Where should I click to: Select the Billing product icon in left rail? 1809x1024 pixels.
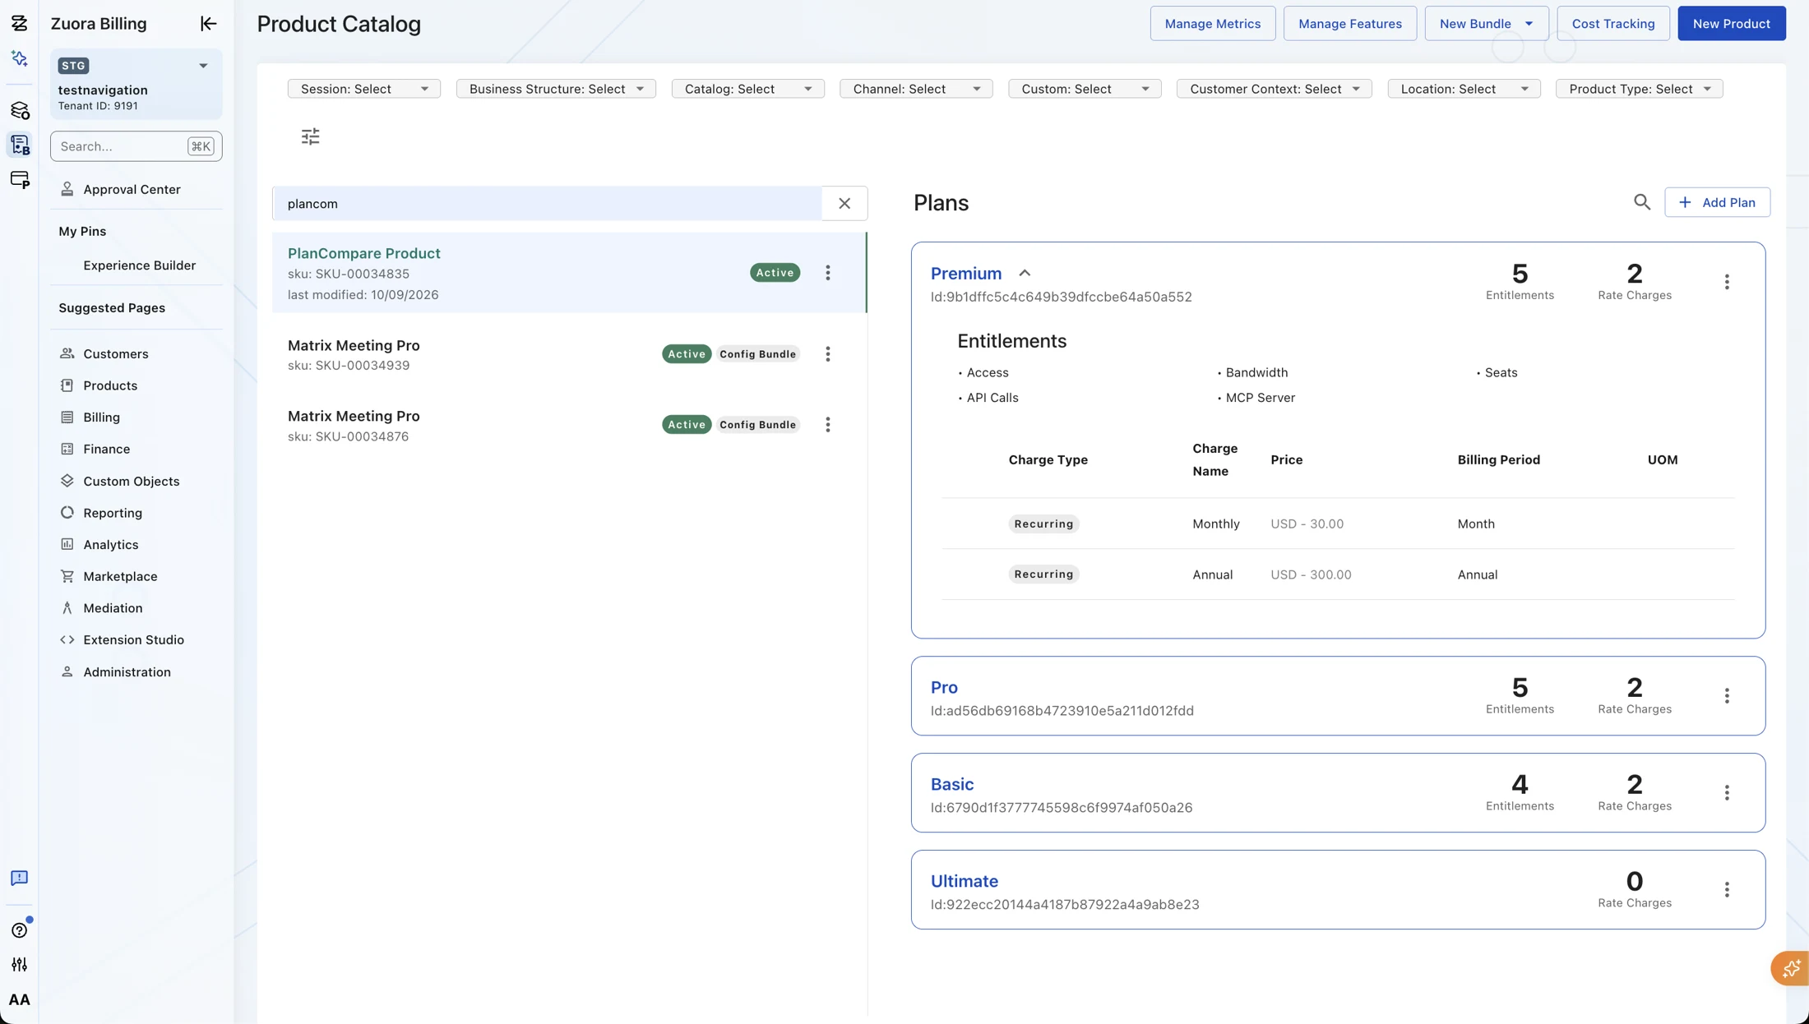pos(20,145)
